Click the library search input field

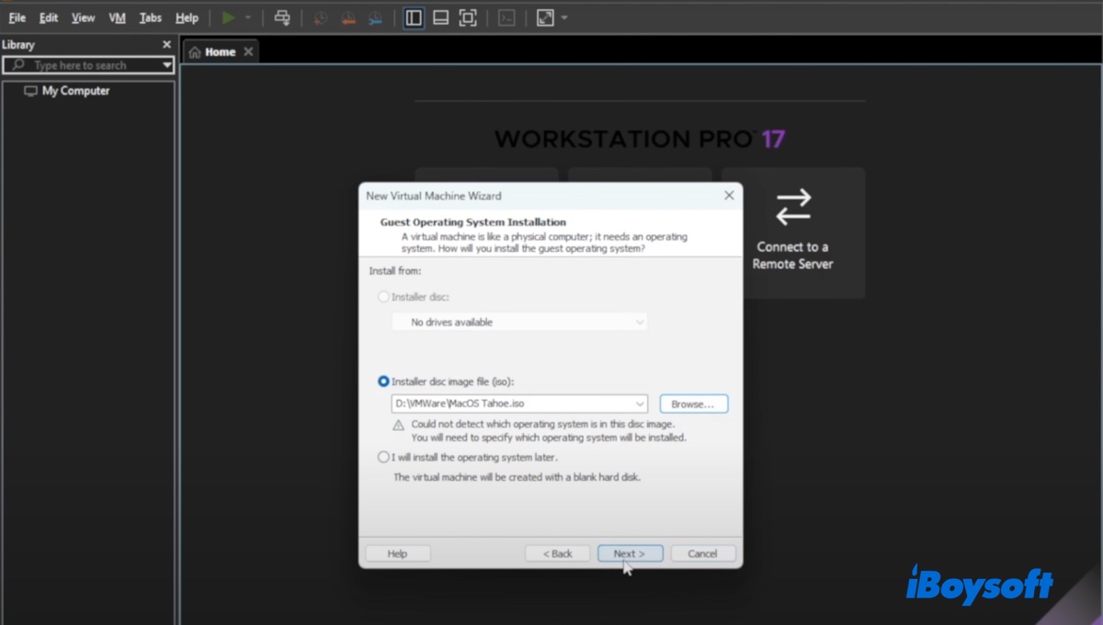[x=87, y=65]
